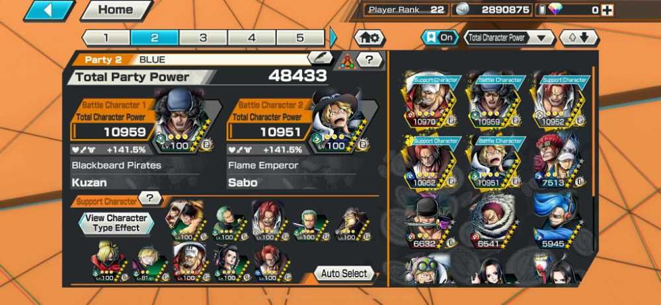Image resolution: width=661 pixels, height=305 pixels.
Task: Open View Character Type Effect
Action: pyautogui.click(x=116, y=223)
